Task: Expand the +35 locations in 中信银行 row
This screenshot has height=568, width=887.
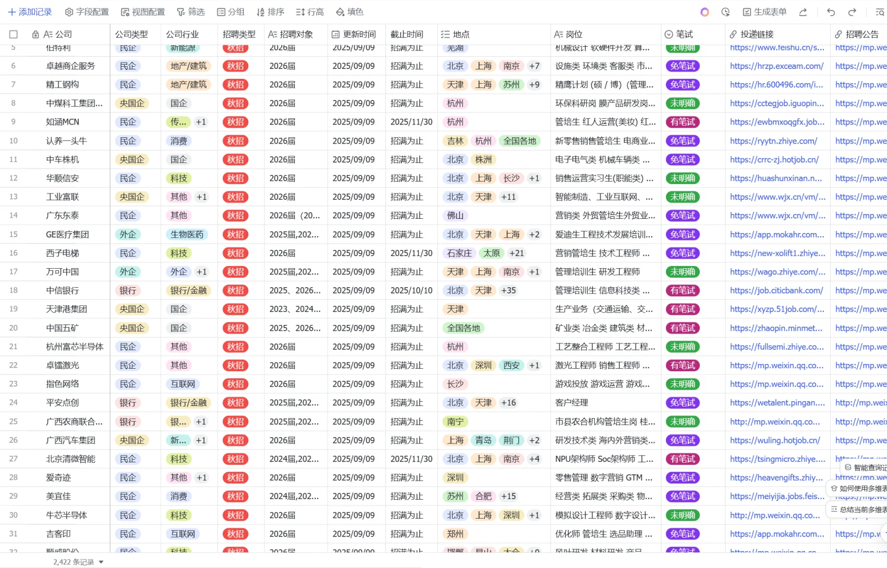Action: click(x=508, y=291)
